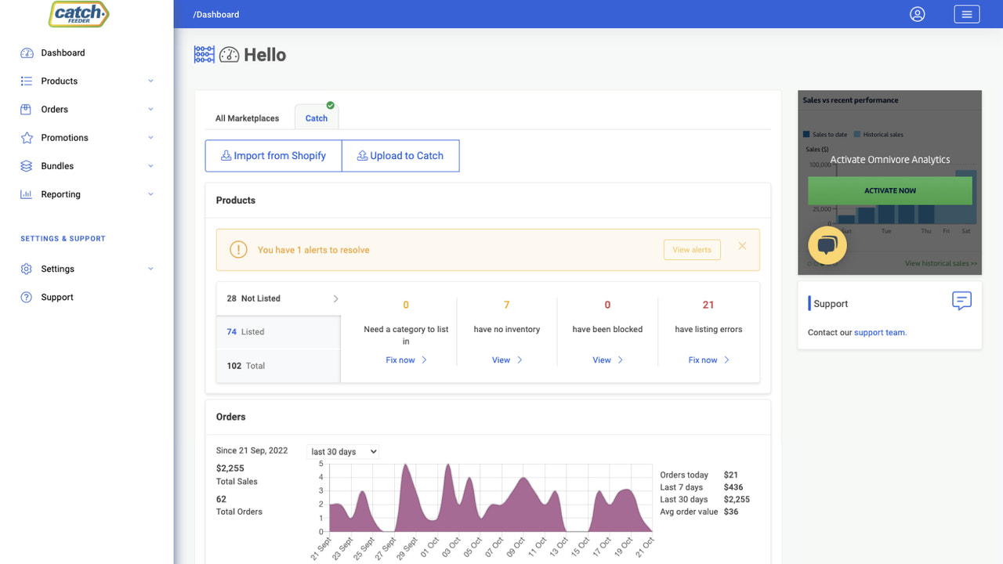This screenshot has height=564, width=1003.
Task: Select the Promotions star icon
Action: [26, 137]
